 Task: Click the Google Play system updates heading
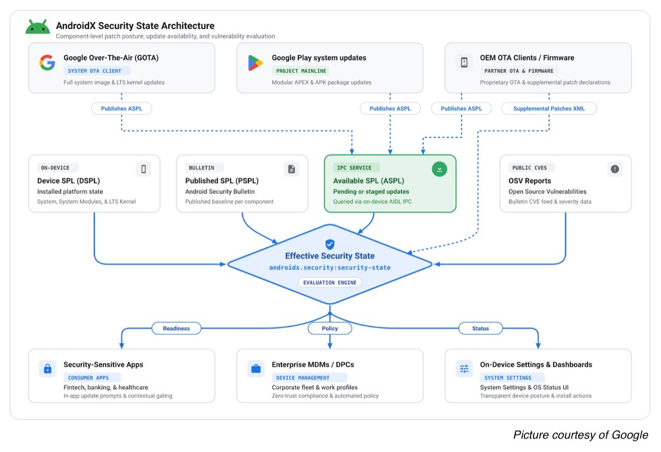(x=319, y=58)
